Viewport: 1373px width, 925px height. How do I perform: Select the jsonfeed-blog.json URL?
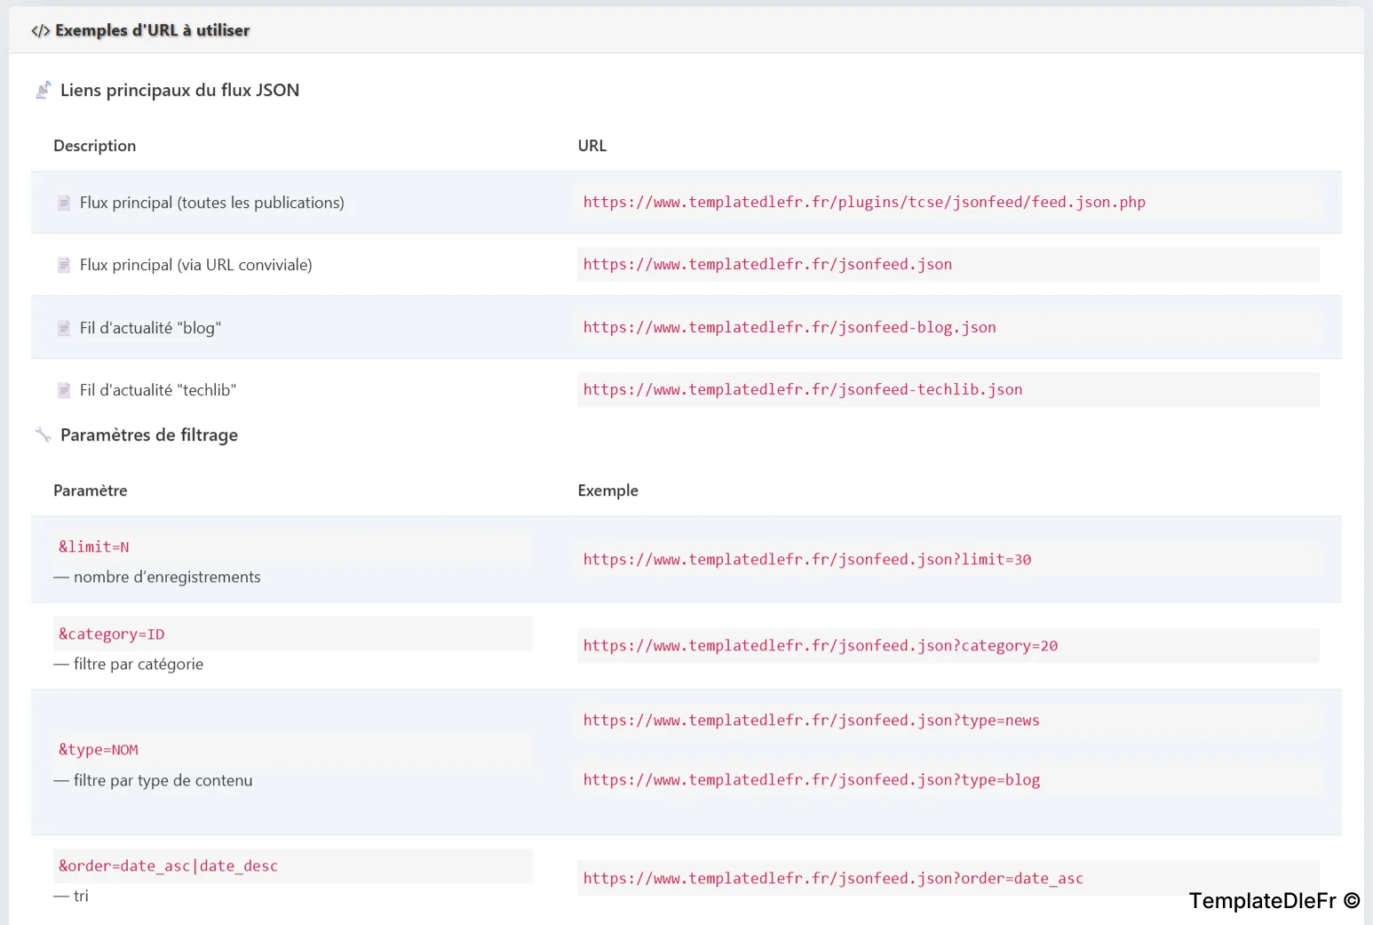click(x=790, y=327)
